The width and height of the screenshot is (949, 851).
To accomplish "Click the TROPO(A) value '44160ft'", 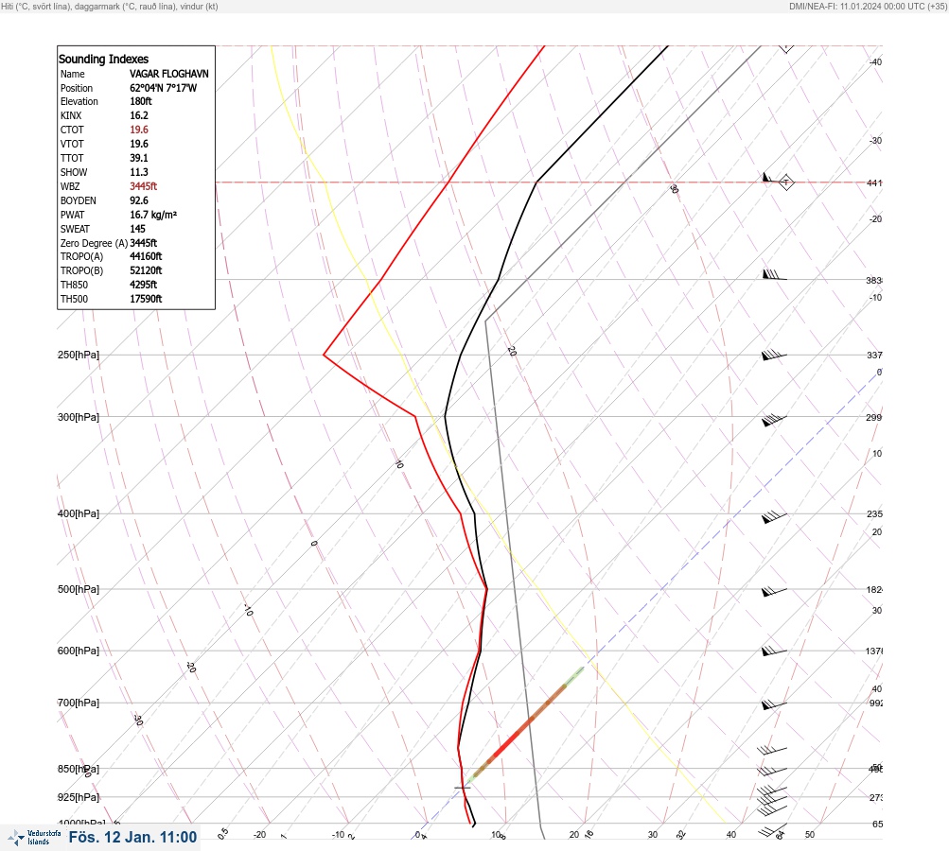I will pos(146,256).
